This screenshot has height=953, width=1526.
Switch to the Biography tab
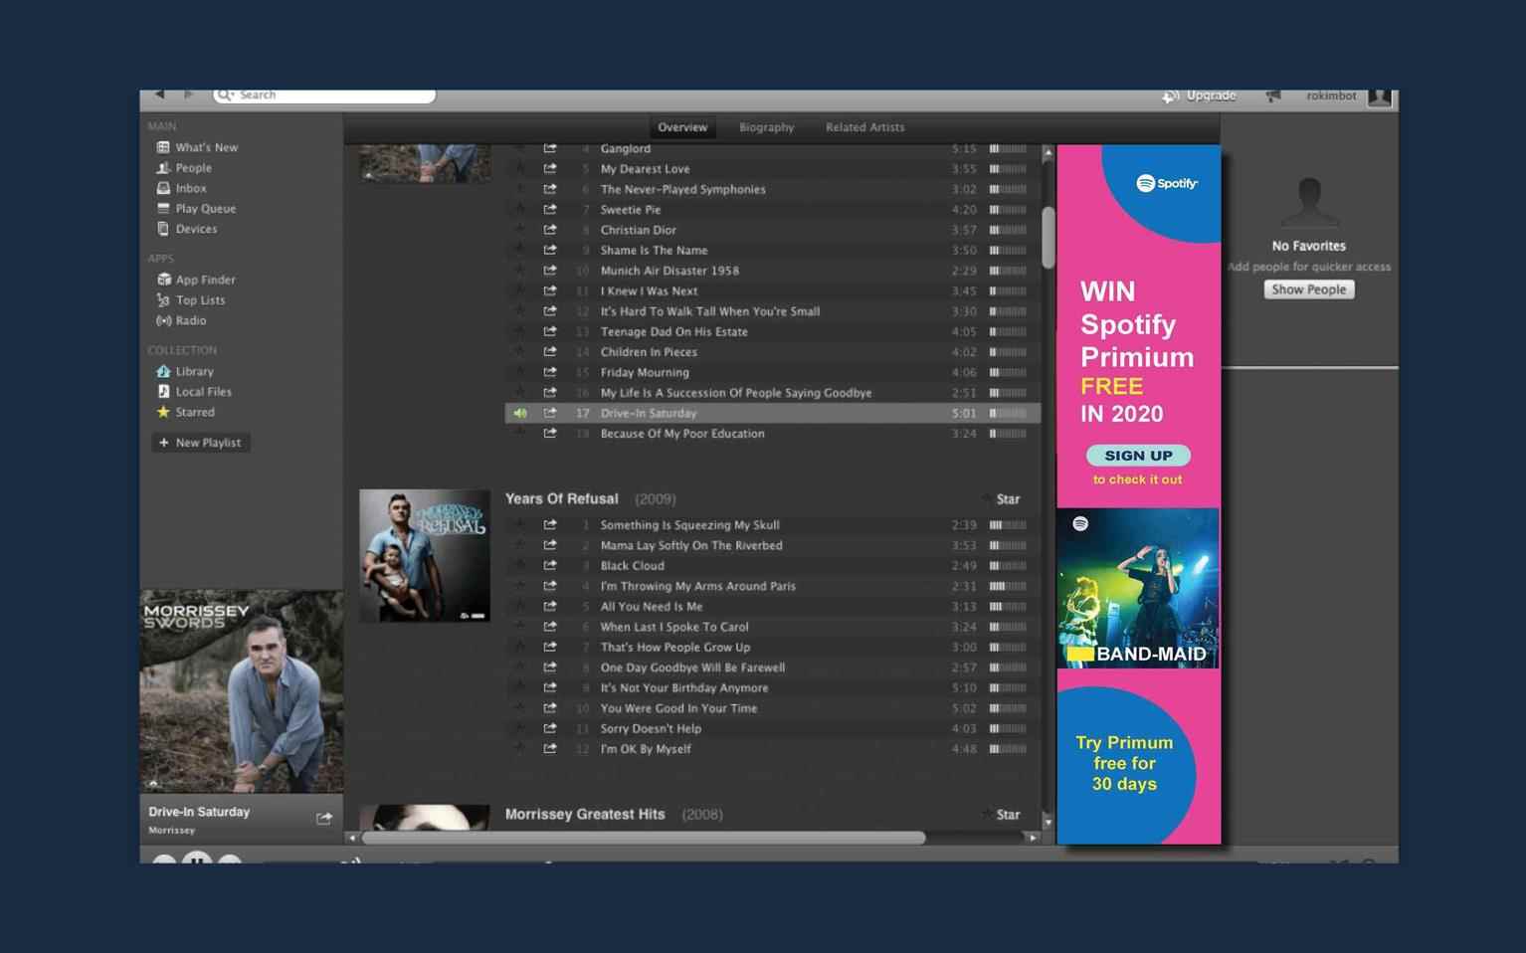[x=766, y=127]
